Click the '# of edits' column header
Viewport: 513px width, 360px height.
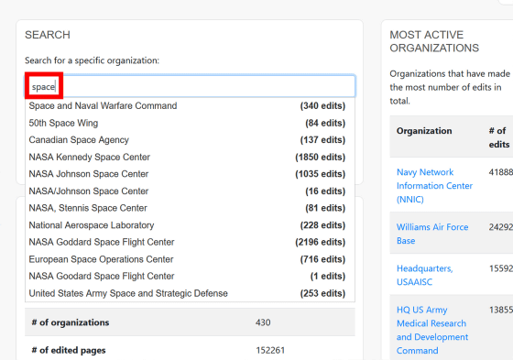click(x=499, y=137)
